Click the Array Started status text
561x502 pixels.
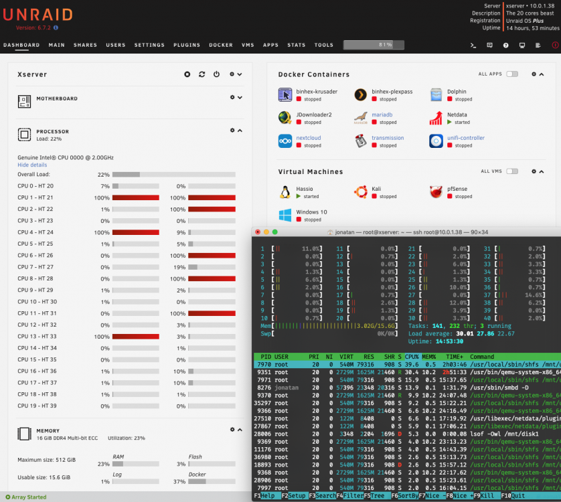pos(29,497)
